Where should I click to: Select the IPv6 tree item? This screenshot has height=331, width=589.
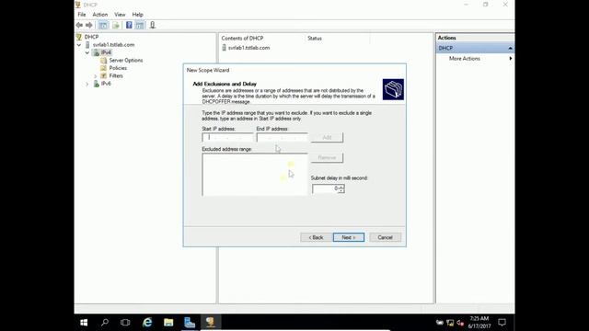click(106, 84)
